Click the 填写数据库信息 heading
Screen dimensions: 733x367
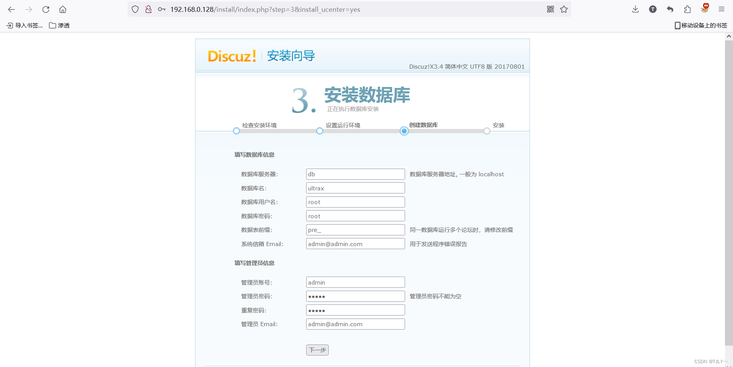click(254, 155)
